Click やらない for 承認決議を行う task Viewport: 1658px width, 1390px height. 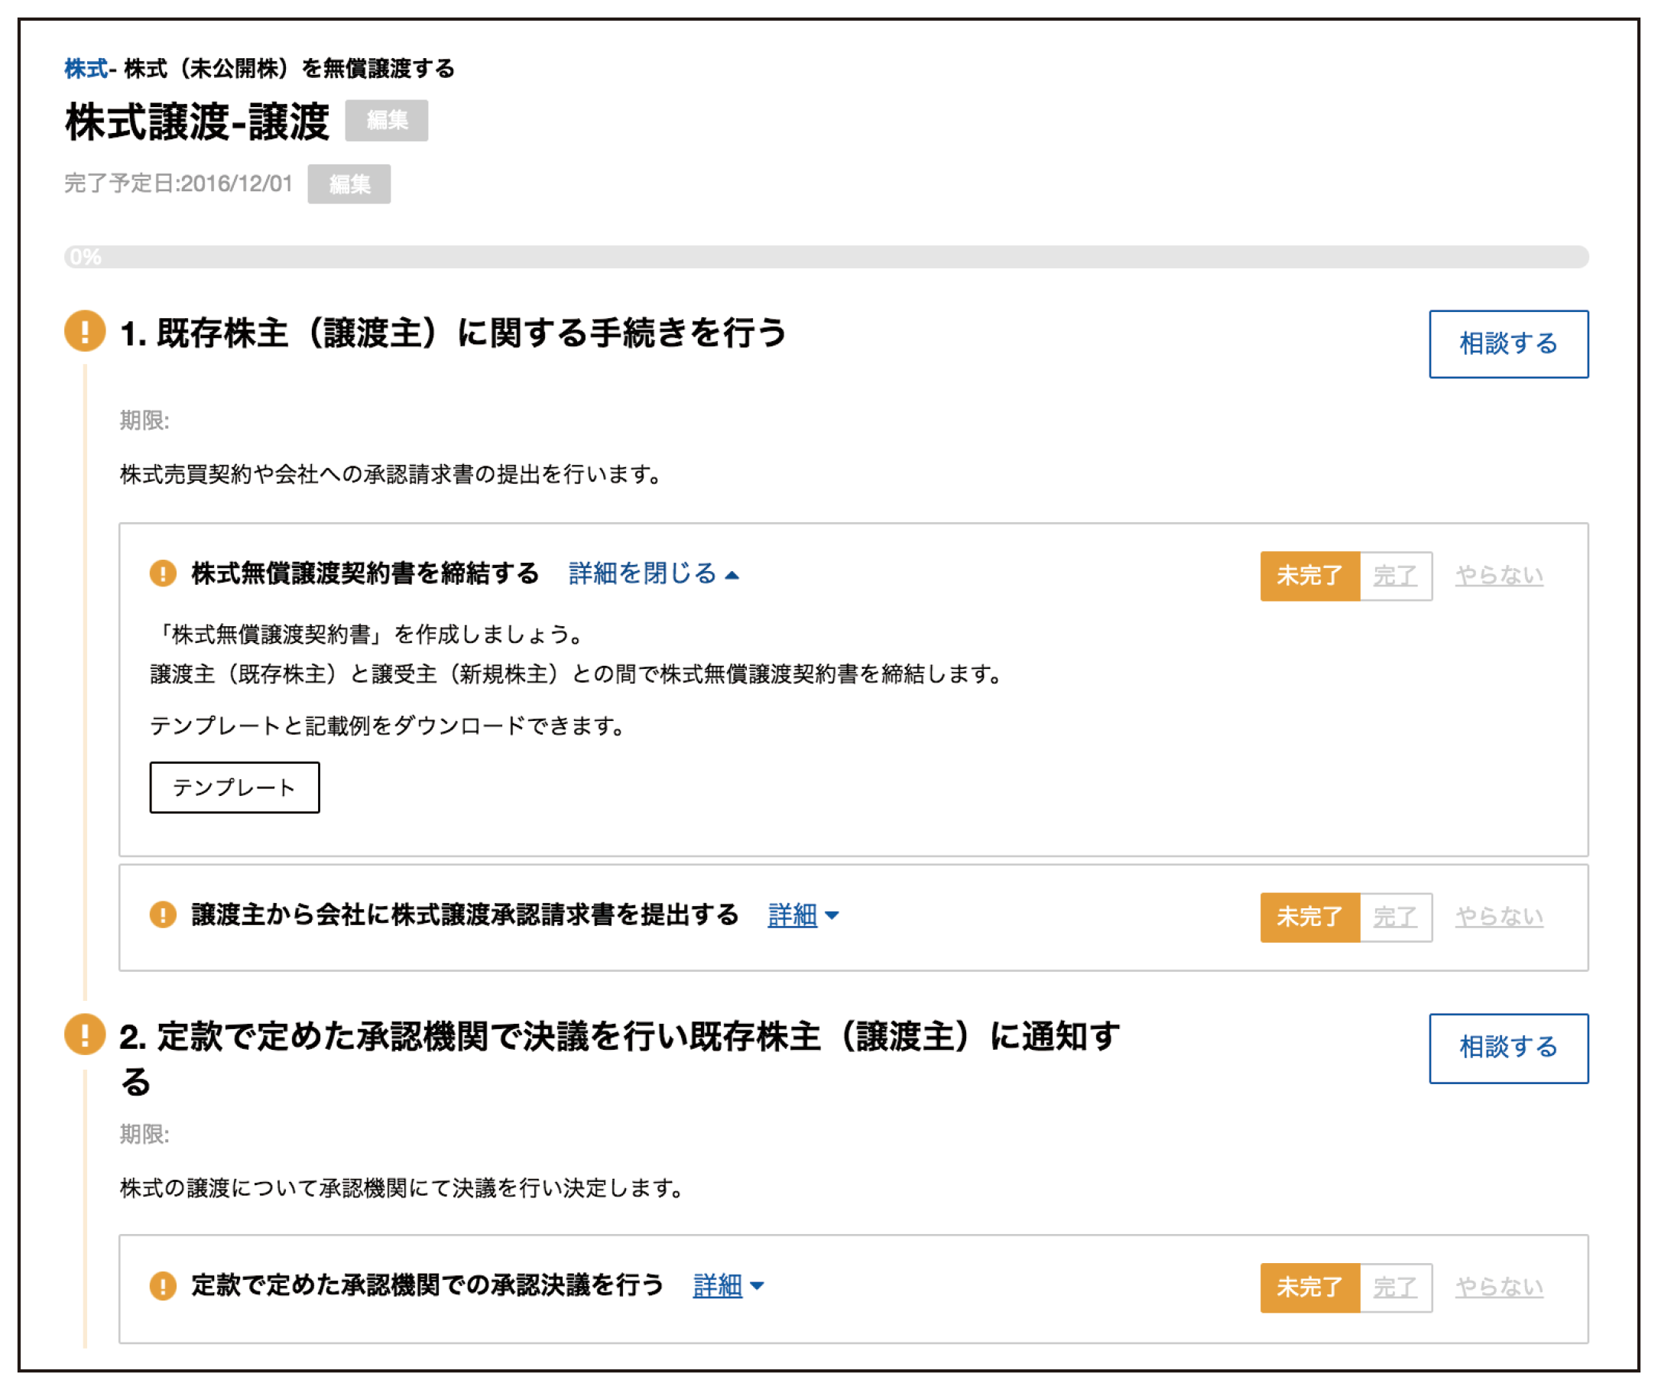1498,1288
